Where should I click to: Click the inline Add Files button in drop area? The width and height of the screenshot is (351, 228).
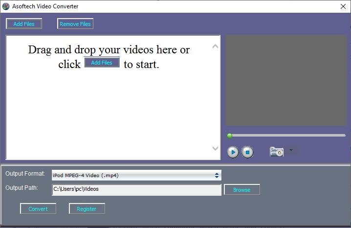[102, 63]
